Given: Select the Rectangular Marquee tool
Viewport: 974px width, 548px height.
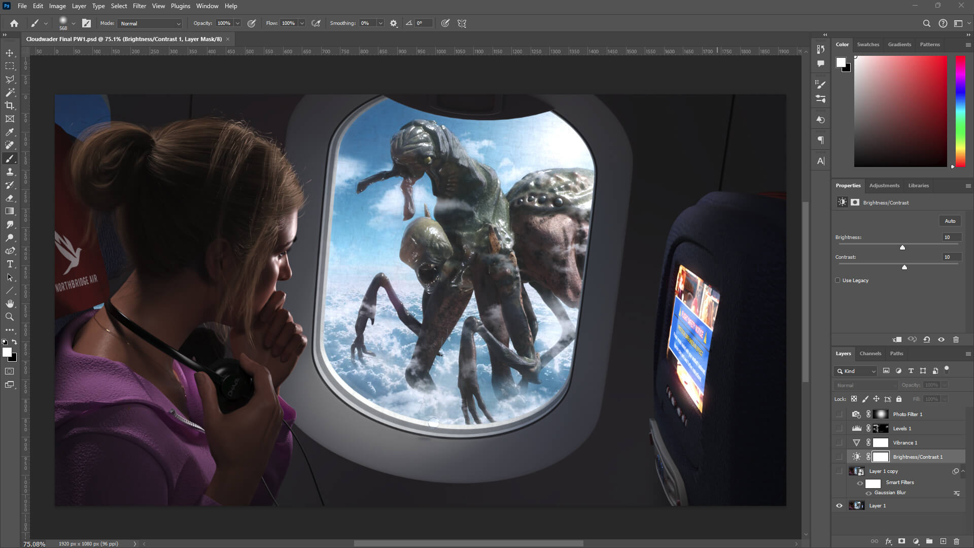Looking at the screenshot, I should tap(10, 66).
